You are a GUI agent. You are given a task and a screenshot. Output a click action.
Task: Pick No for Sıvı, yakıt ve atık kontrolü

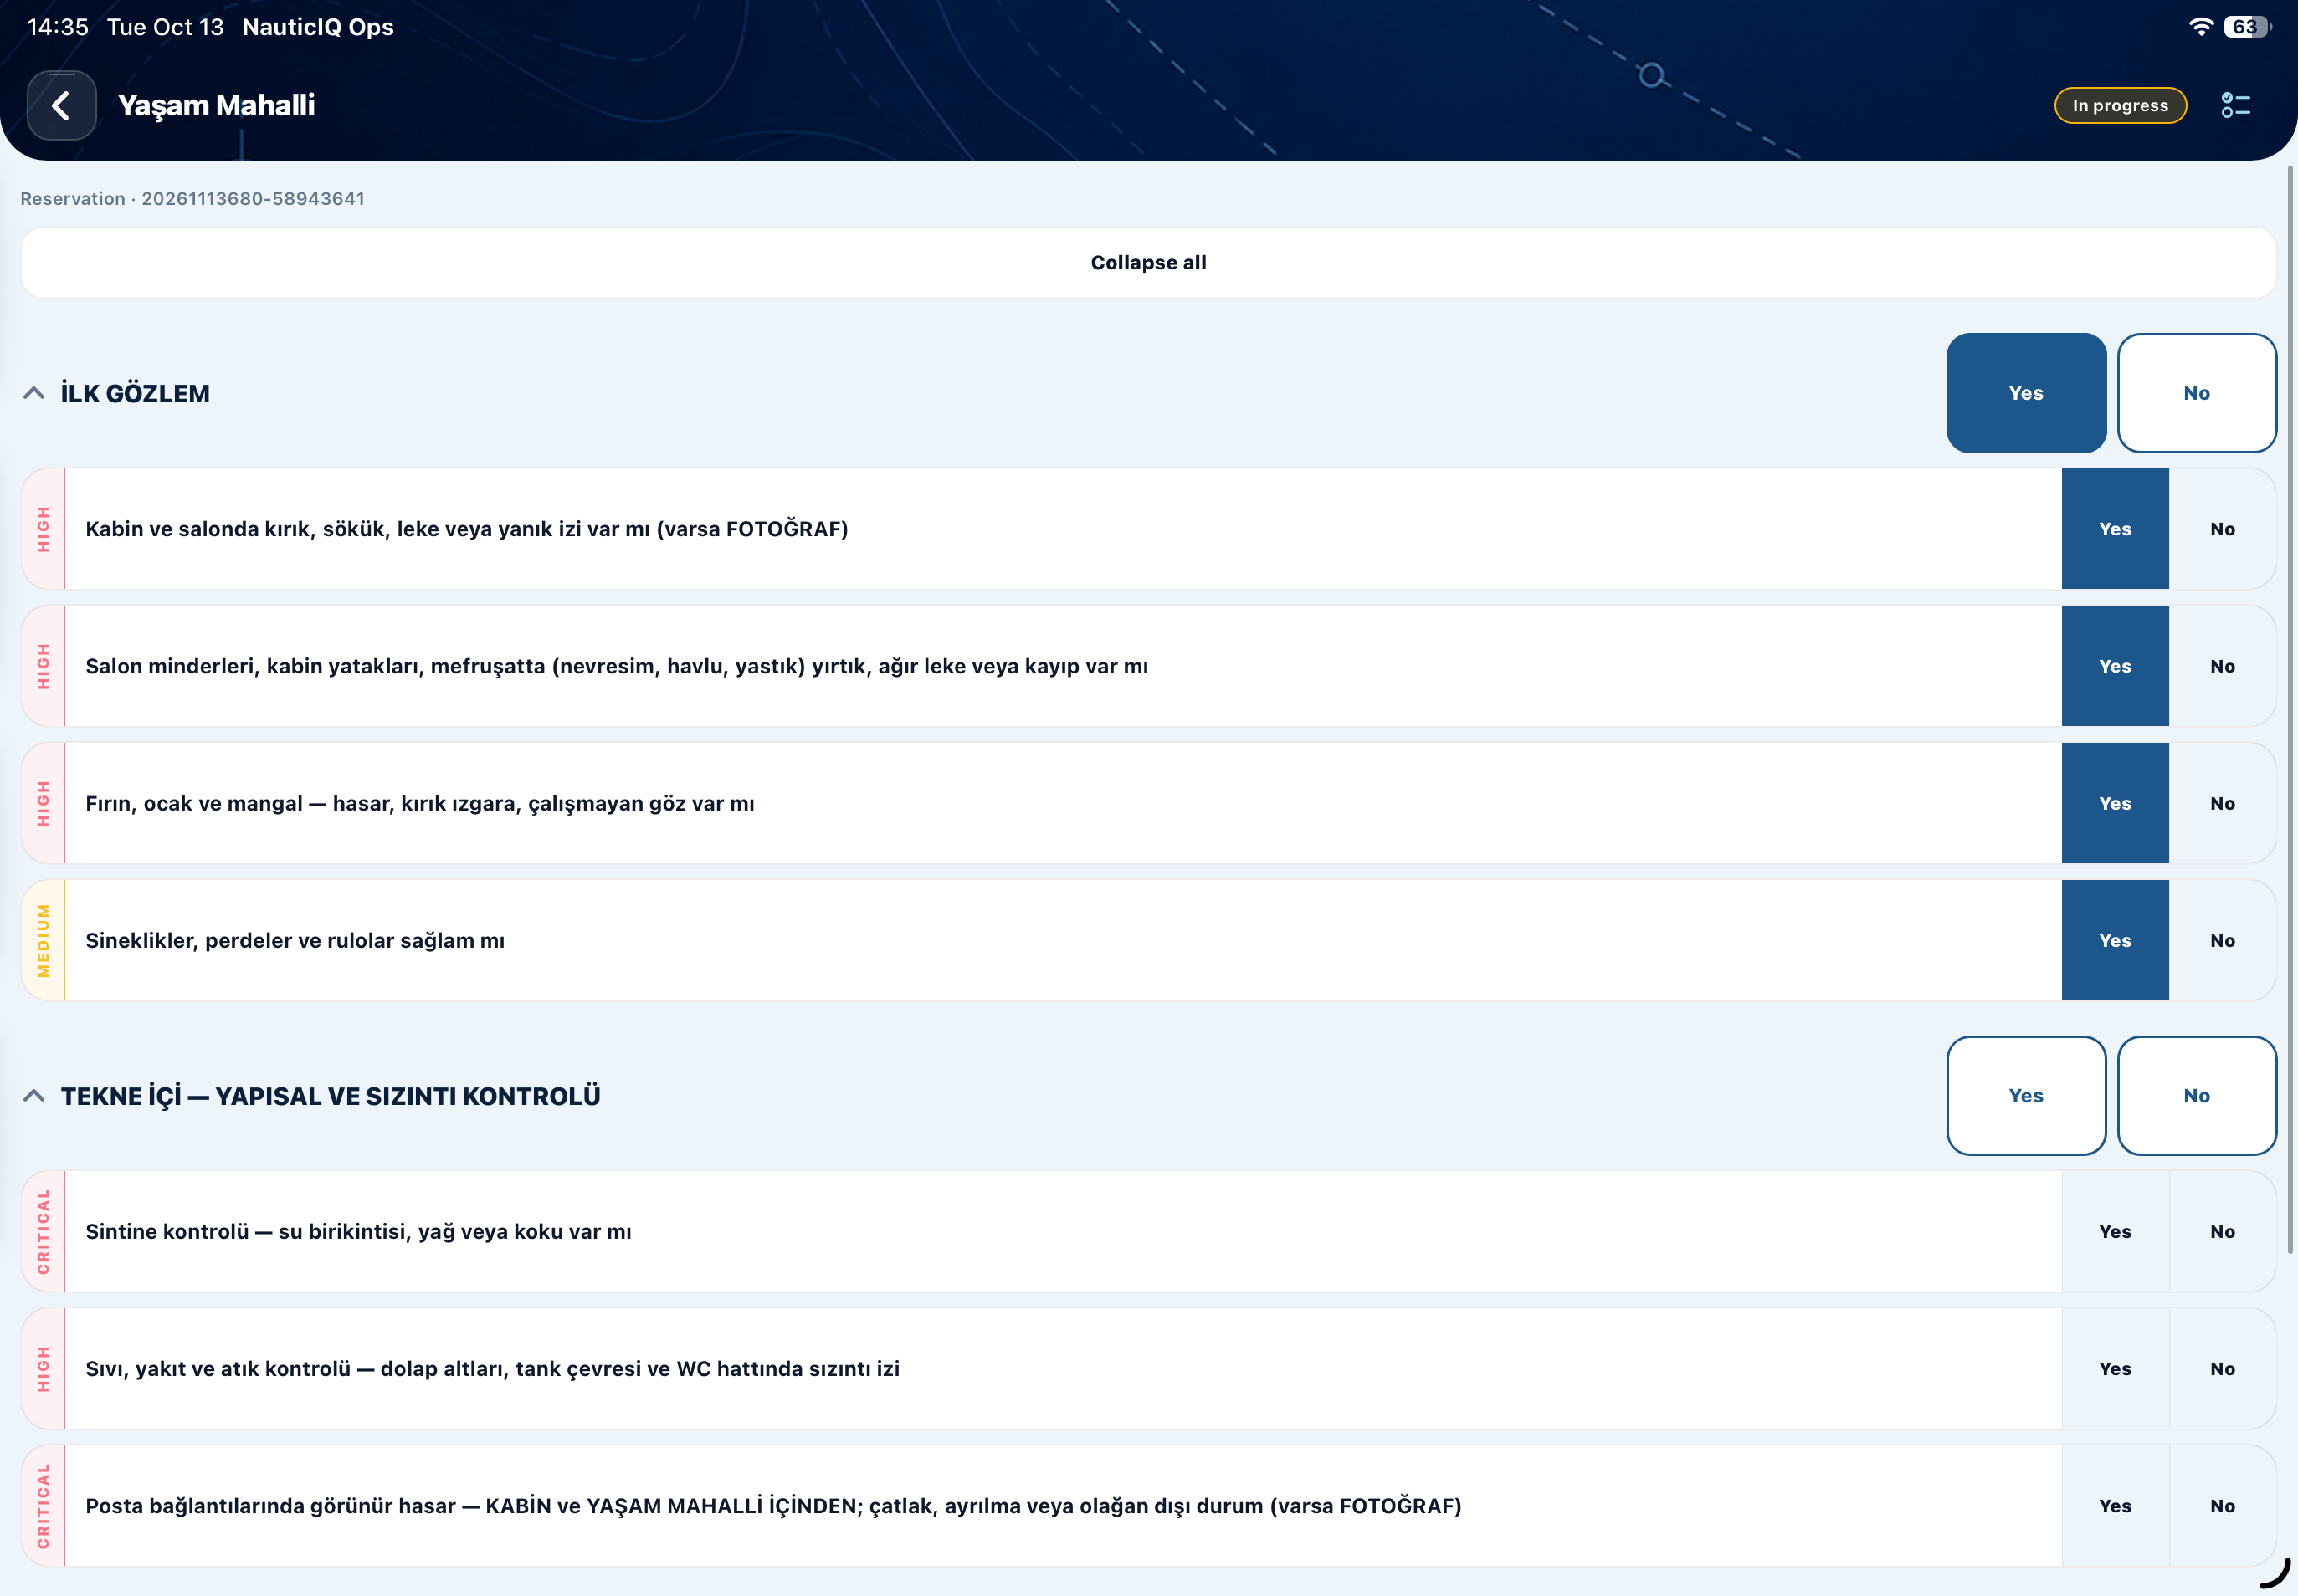(2222, 1368)
